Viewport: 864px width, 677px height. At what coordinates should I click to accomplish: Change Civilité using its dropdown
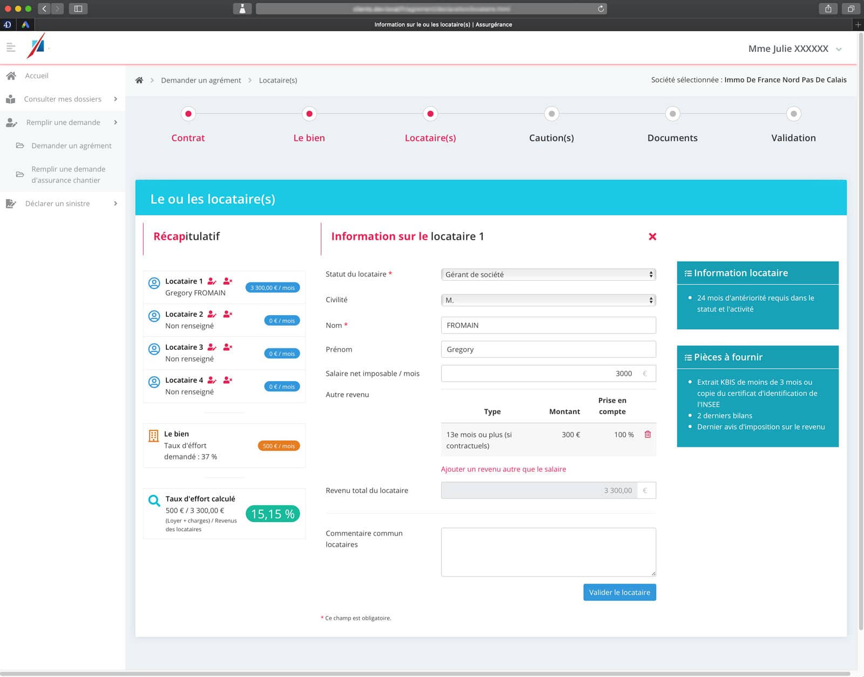click(x=548, y=300)
